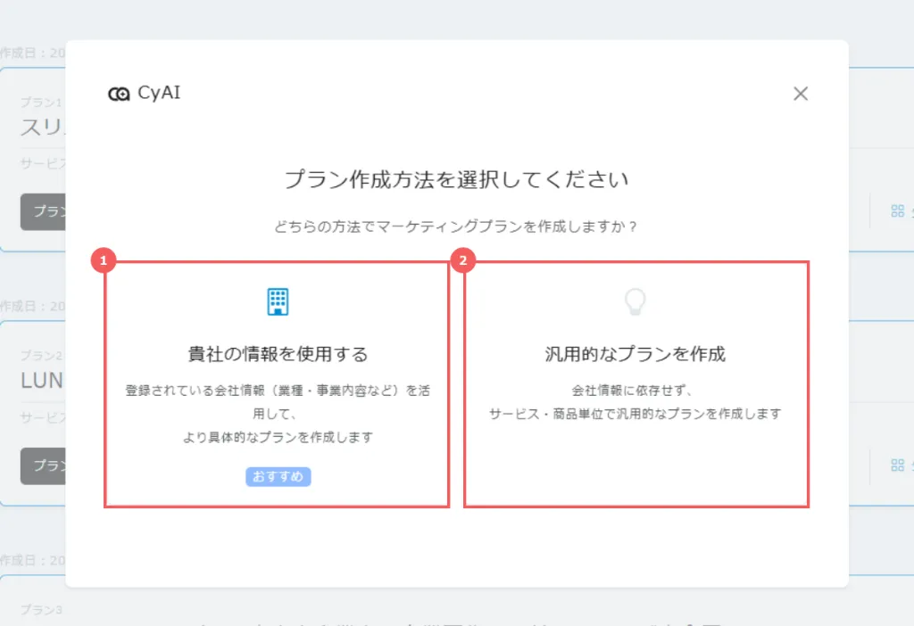This screenshot has width=914, height=626.
Task: Click the red number 2 annotation badge
Action: (463, 260)
